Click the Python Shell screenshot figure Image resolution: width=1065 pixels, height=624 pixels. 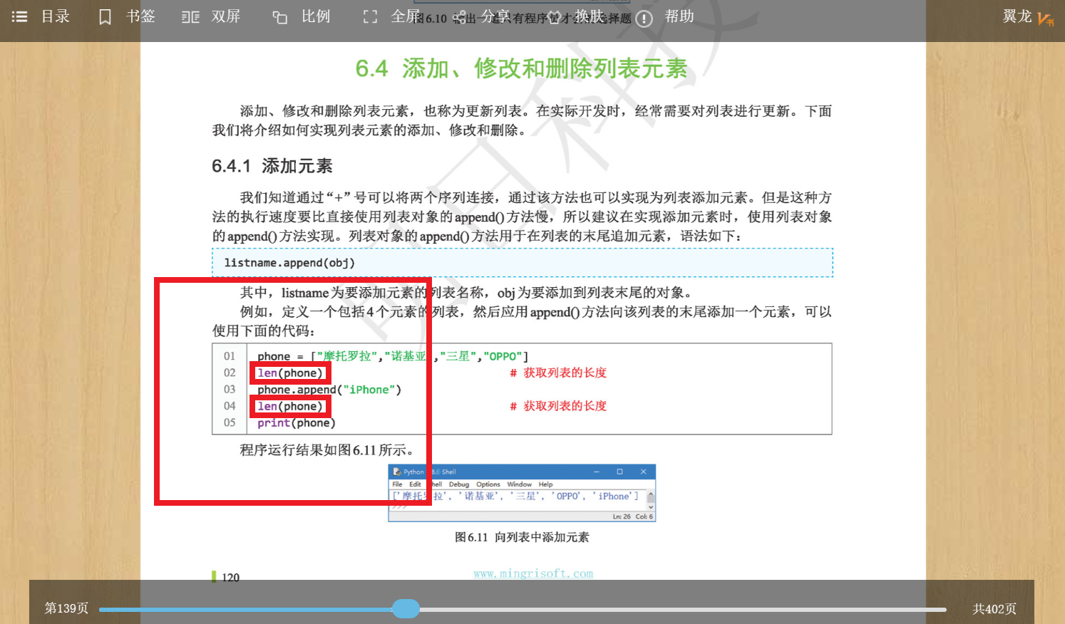(x=522, y=493)
